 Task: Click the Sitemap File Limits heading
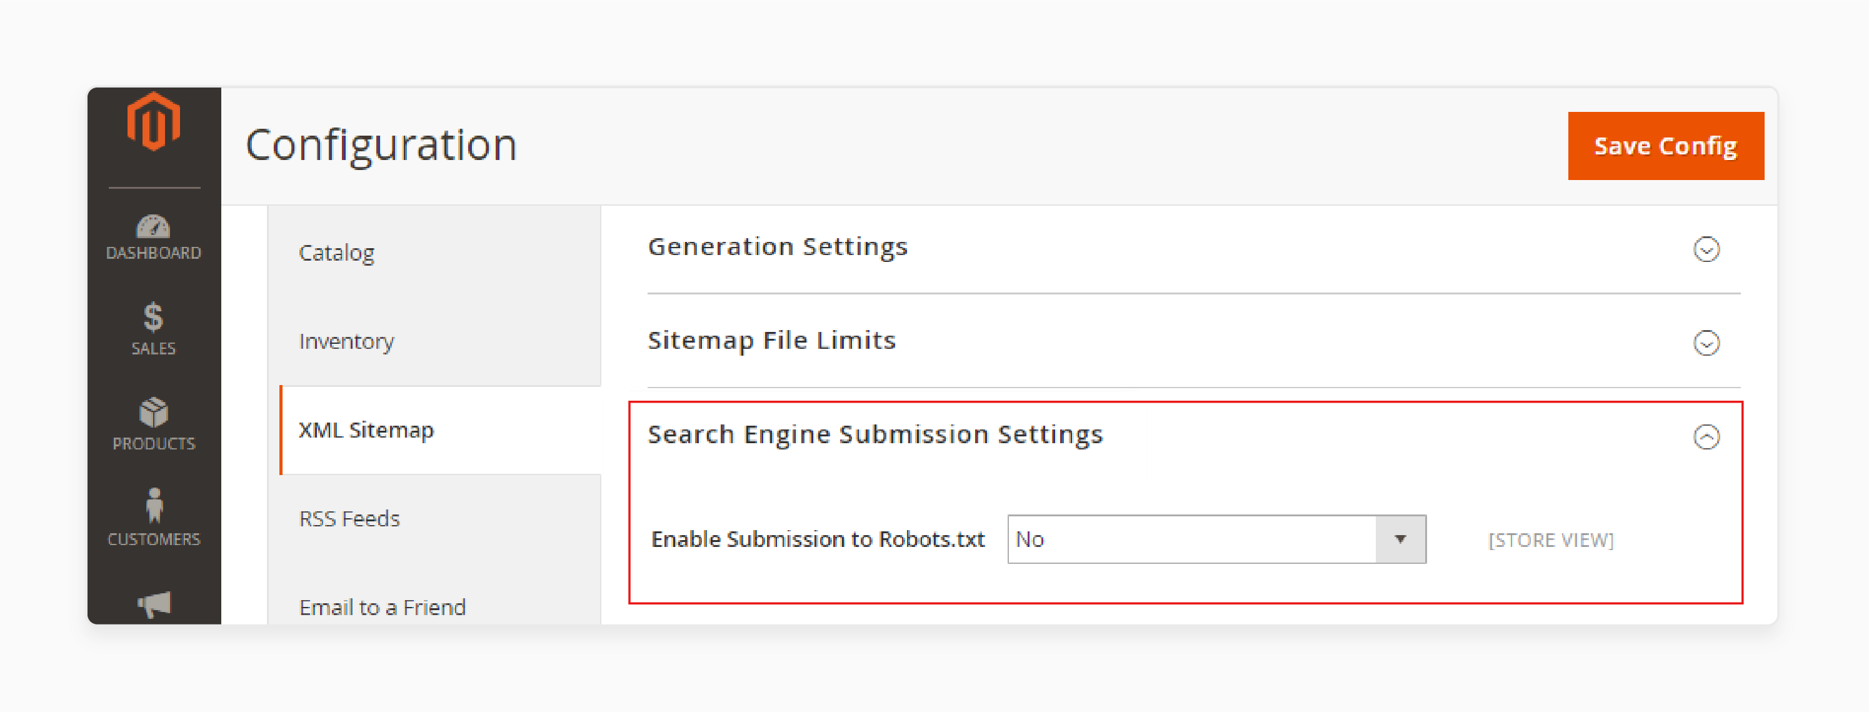click(771, 341)
